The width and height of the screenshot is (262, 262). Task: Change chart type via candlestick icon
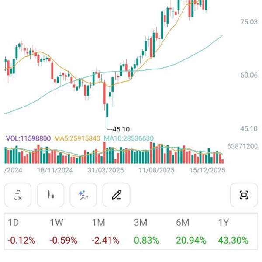[x=51, y=195]
